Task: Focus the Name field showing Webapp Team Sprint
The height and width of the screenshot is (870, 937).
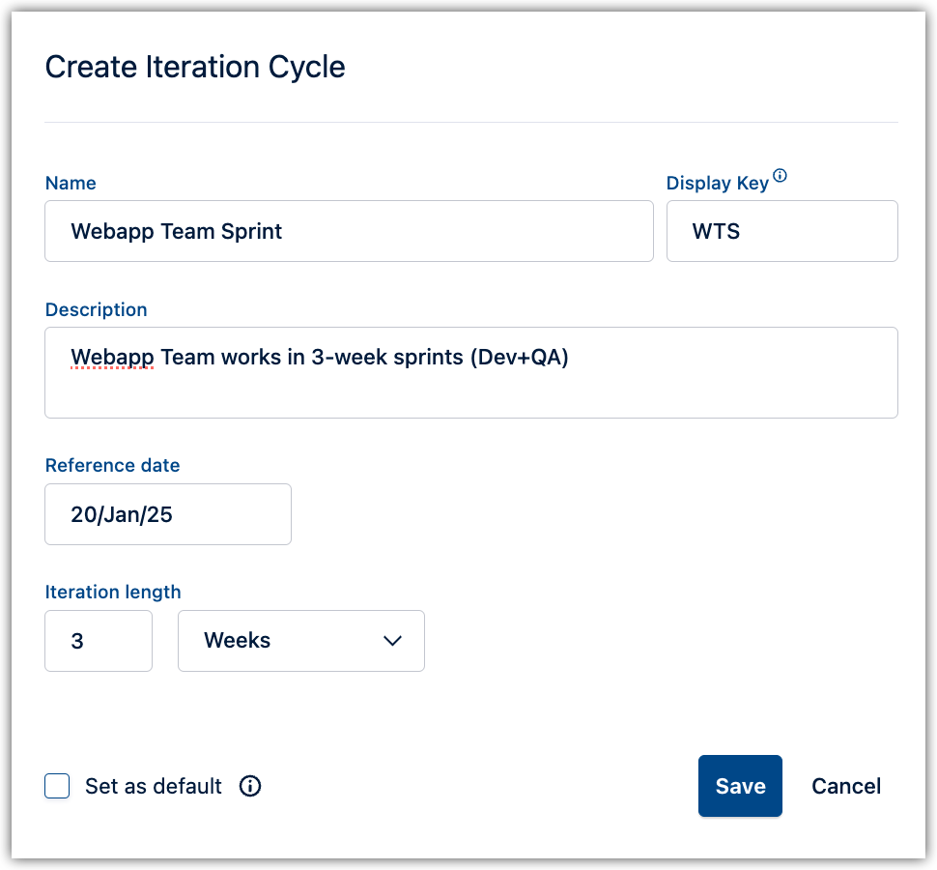Action: tap(348, 231)
